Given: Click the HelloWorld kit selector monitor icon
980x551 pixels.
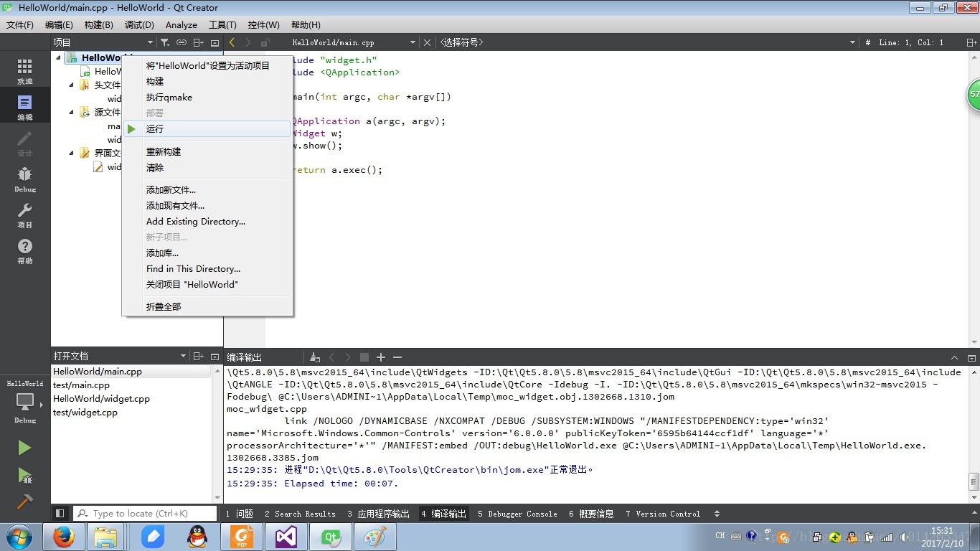Looking at the screenshot, I should (x=25, y=402).
